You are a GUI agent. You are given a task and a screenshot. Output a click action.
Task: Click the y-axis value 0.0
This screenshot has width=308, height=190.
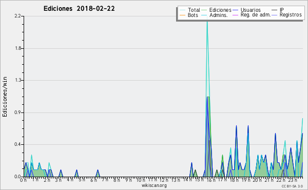click(17, 177)
